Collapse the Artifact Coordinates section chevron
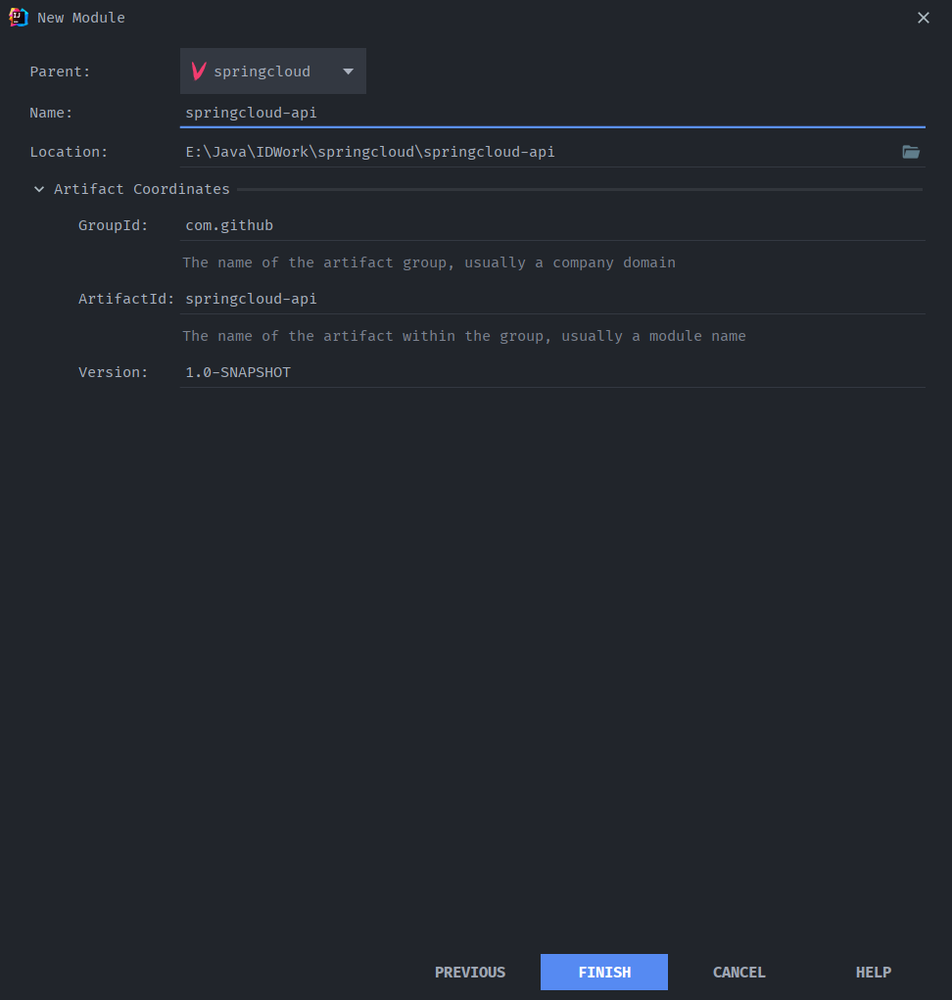The height and width of the screenshot is (1000, 952). [39, 189]
